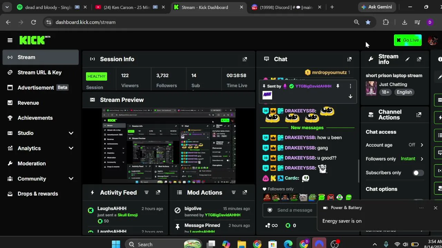Screen dimensions: 442x248
Task: Edit stream info with the pencil icon
Action: pyautogui.click(x=407, y=59)
